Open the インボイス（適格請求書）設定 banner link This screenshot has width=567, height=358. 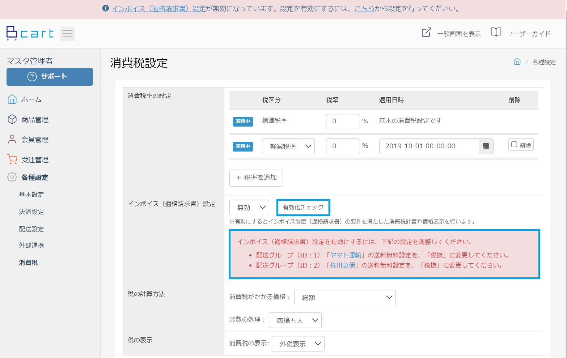point(158,9)
